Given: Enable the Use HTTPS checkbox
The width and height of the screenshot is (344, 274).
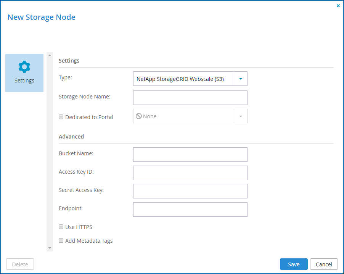Looking at the screenshot, I should coord(61,227).
